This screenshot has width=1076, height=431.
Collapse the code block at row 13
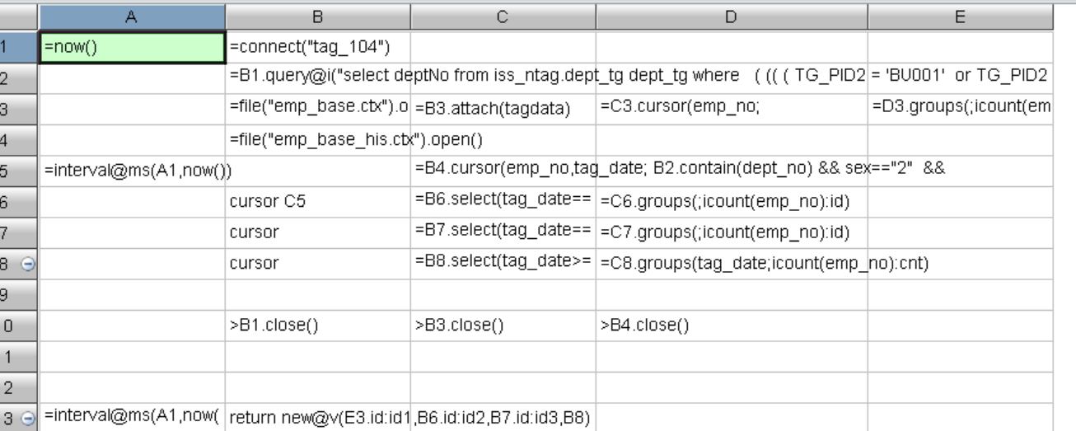29,417
